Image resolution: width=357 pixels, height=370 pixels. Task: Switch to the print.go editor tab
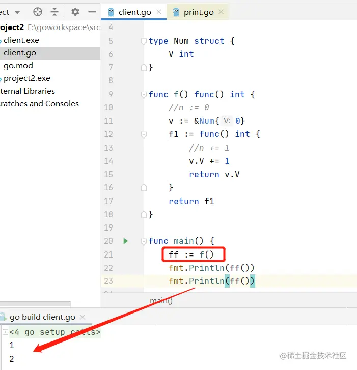[199, 12]
